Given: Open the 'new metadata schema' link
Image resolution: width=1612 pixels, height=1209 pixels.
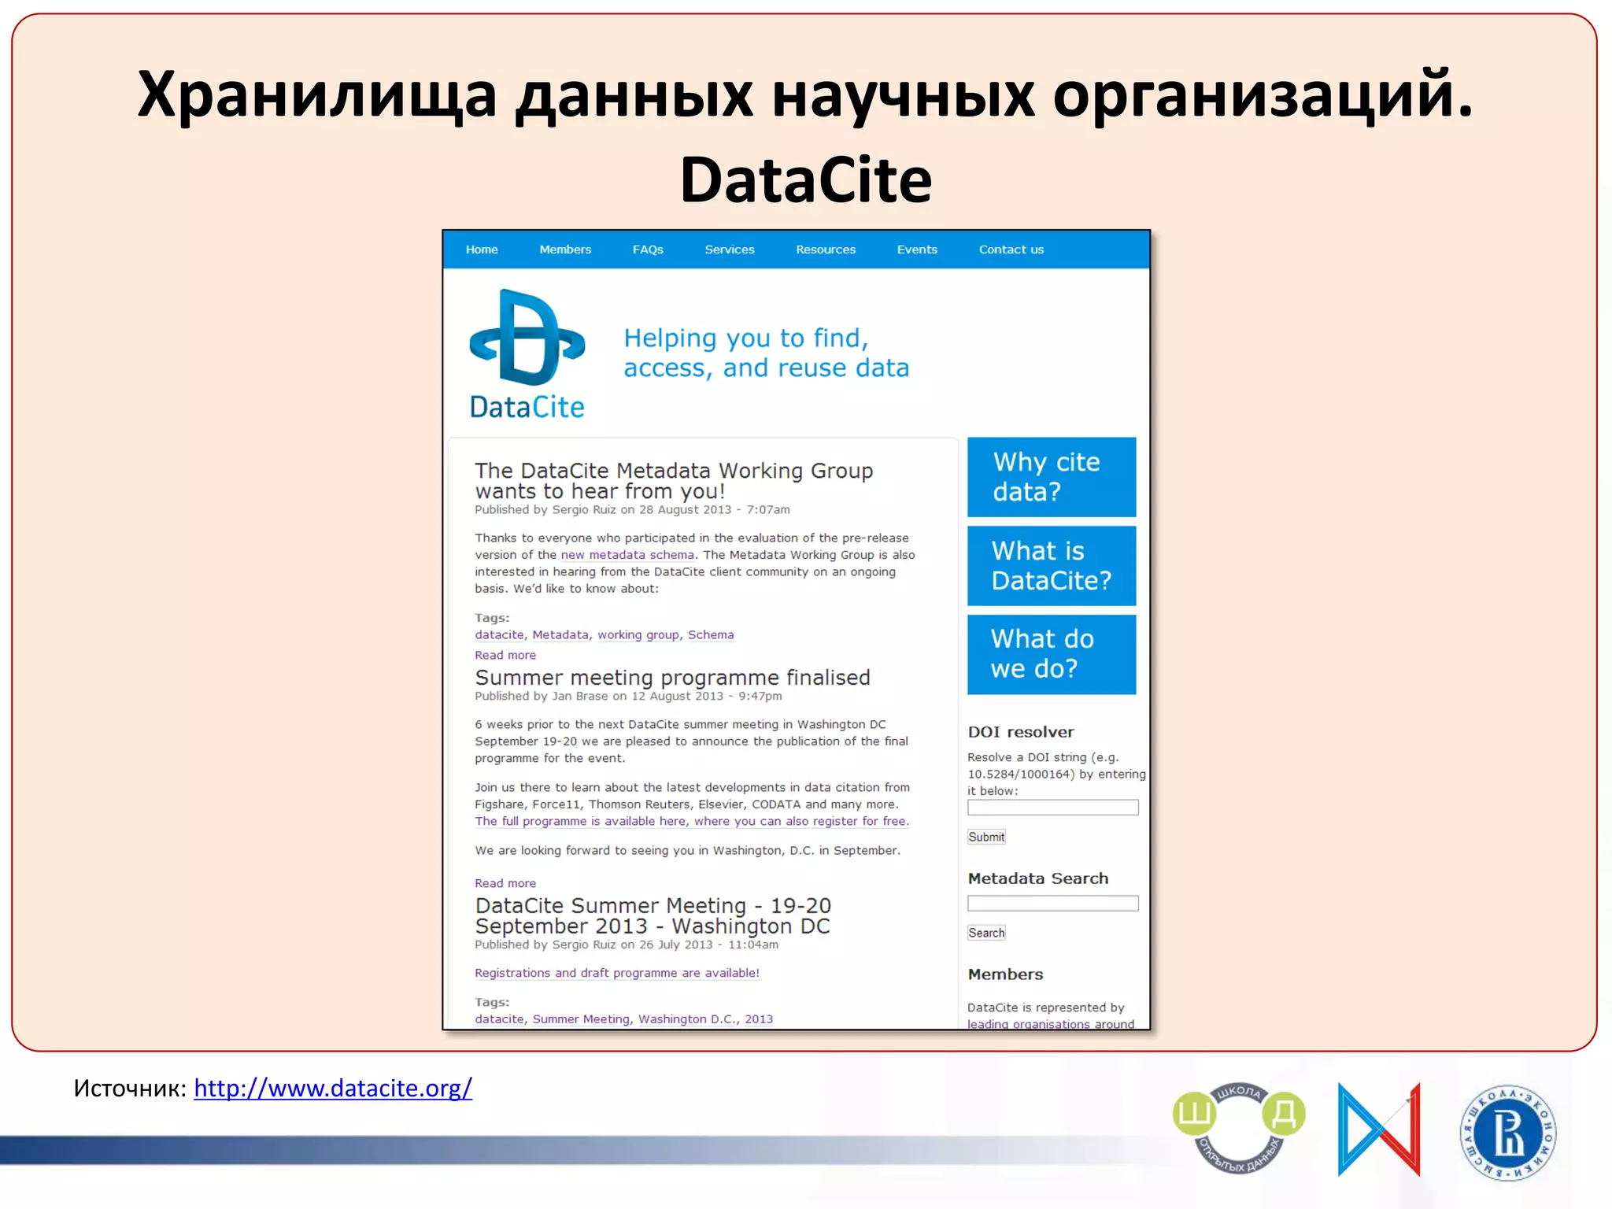Looking at the screenshot, I should (x=627, y=555).
